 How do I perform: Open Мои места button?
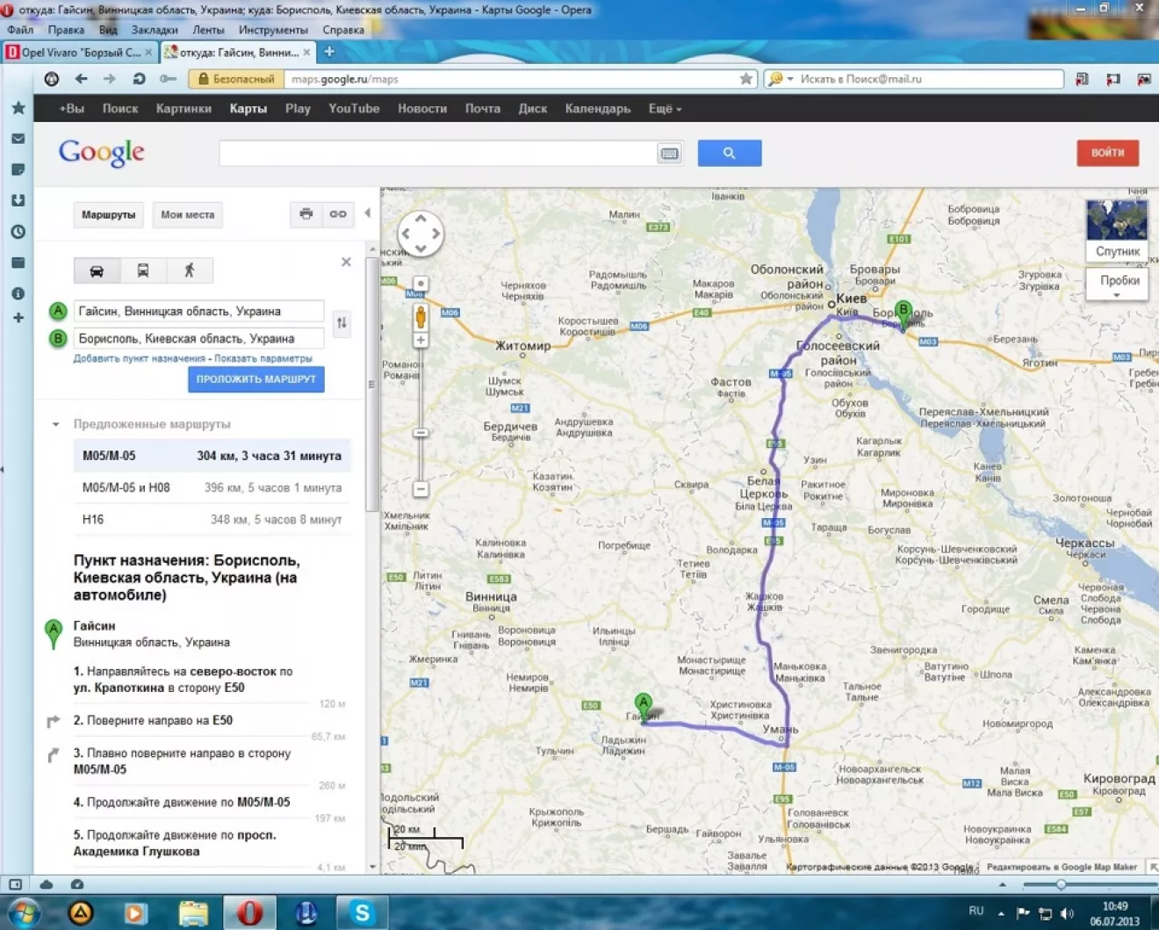[188, 214]
